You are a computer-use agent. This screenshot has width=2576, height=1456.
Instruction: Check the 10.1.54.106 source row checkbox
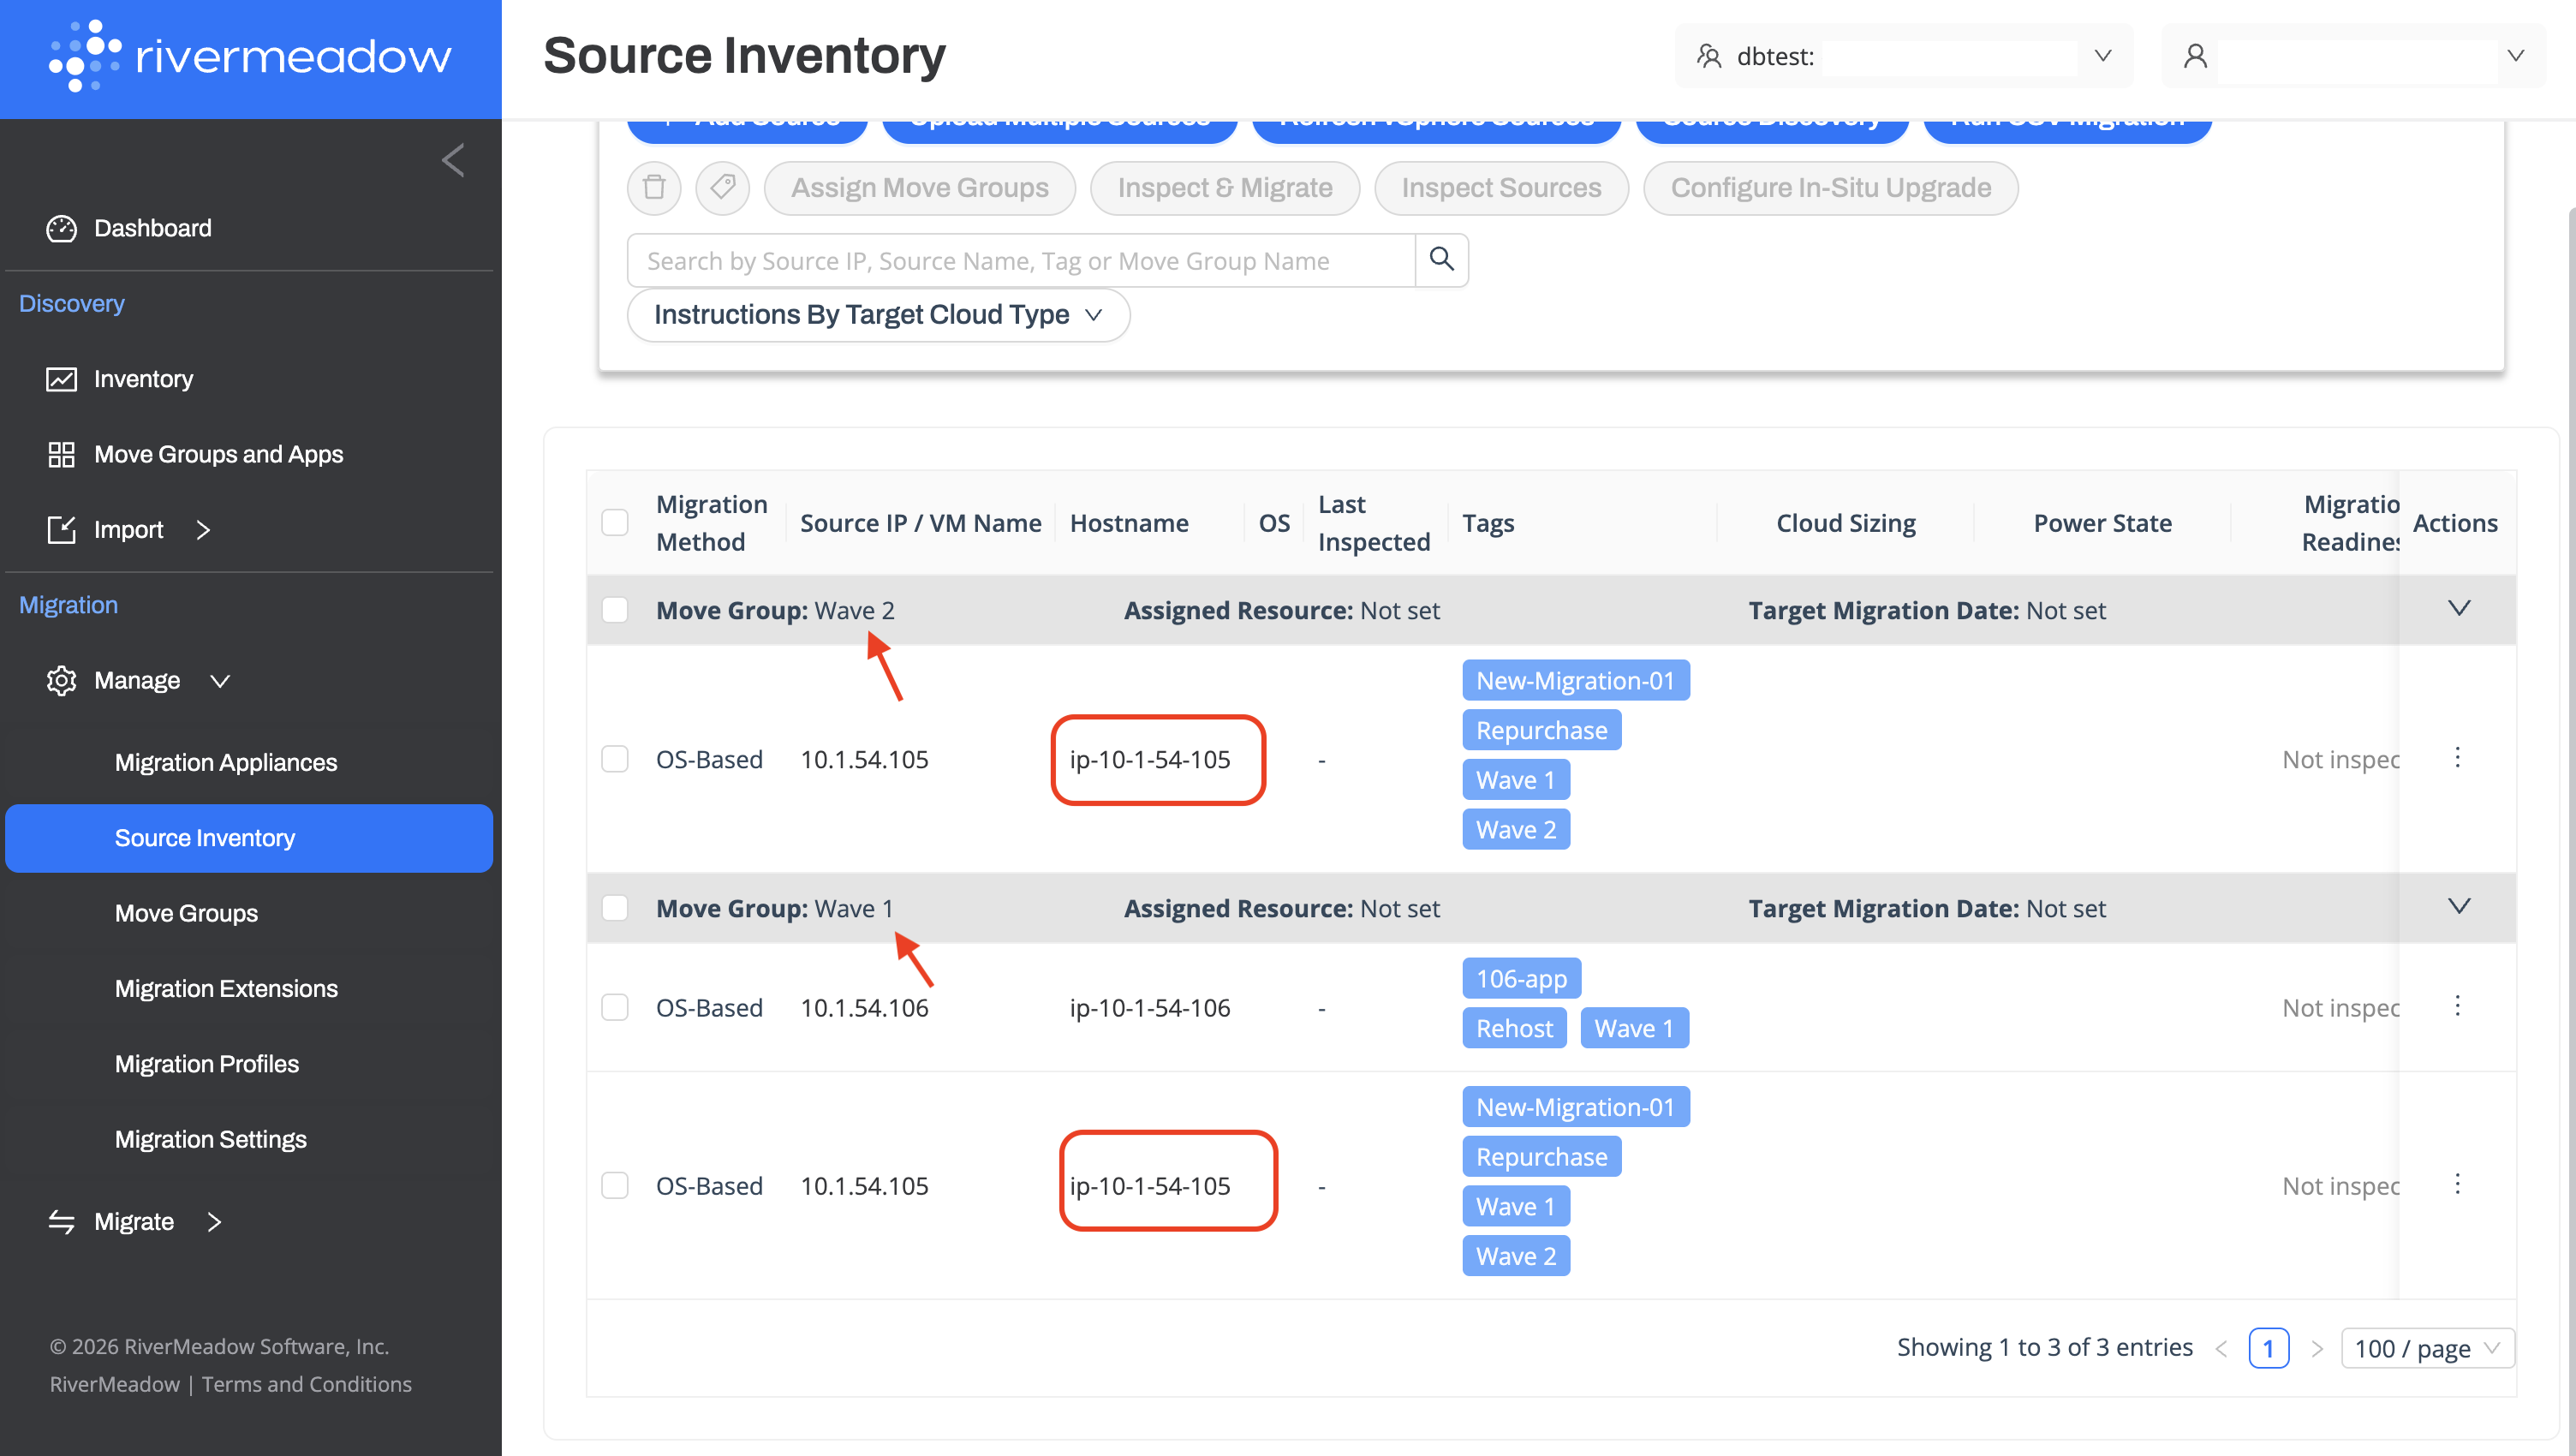pyautogui.click(x=615, y=1007)
